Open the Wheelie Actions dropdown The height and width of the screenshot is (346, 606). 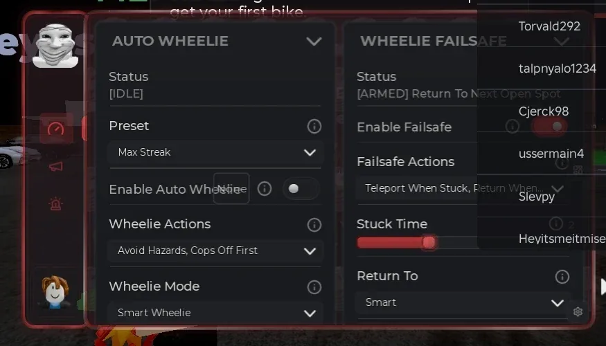(215, 251)
